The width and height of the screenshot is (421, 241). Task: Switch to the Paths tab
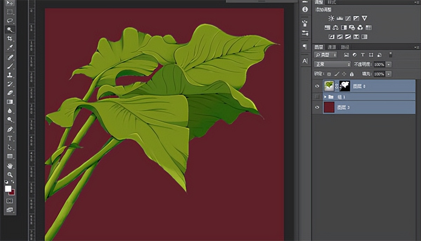click(x=345, y=47)
